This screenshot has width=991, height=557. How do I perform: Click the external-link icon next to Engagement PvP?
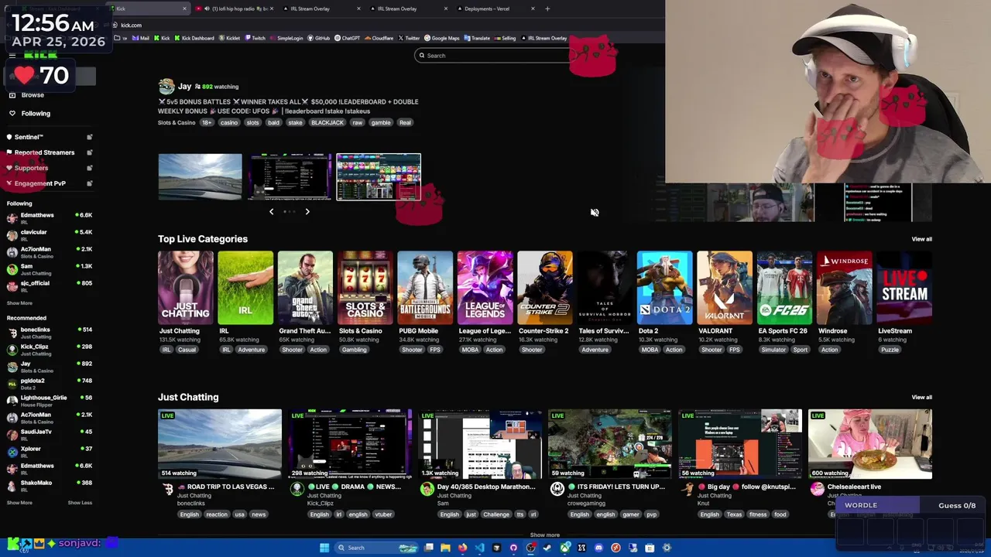[90, 183]
